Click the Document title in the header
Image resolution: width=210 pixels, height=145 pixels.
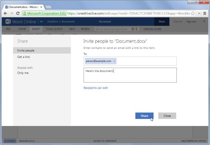pyautogui.click(x=105, y=22)
